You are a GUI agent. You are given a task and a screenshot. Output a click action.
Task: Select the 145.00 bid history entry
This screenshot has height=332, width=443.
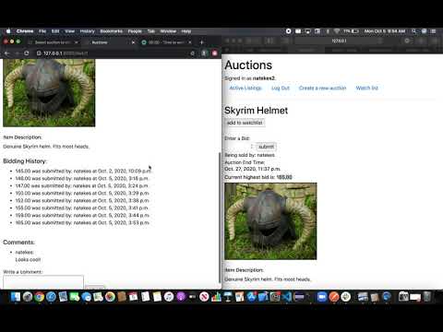pos(82,171)
